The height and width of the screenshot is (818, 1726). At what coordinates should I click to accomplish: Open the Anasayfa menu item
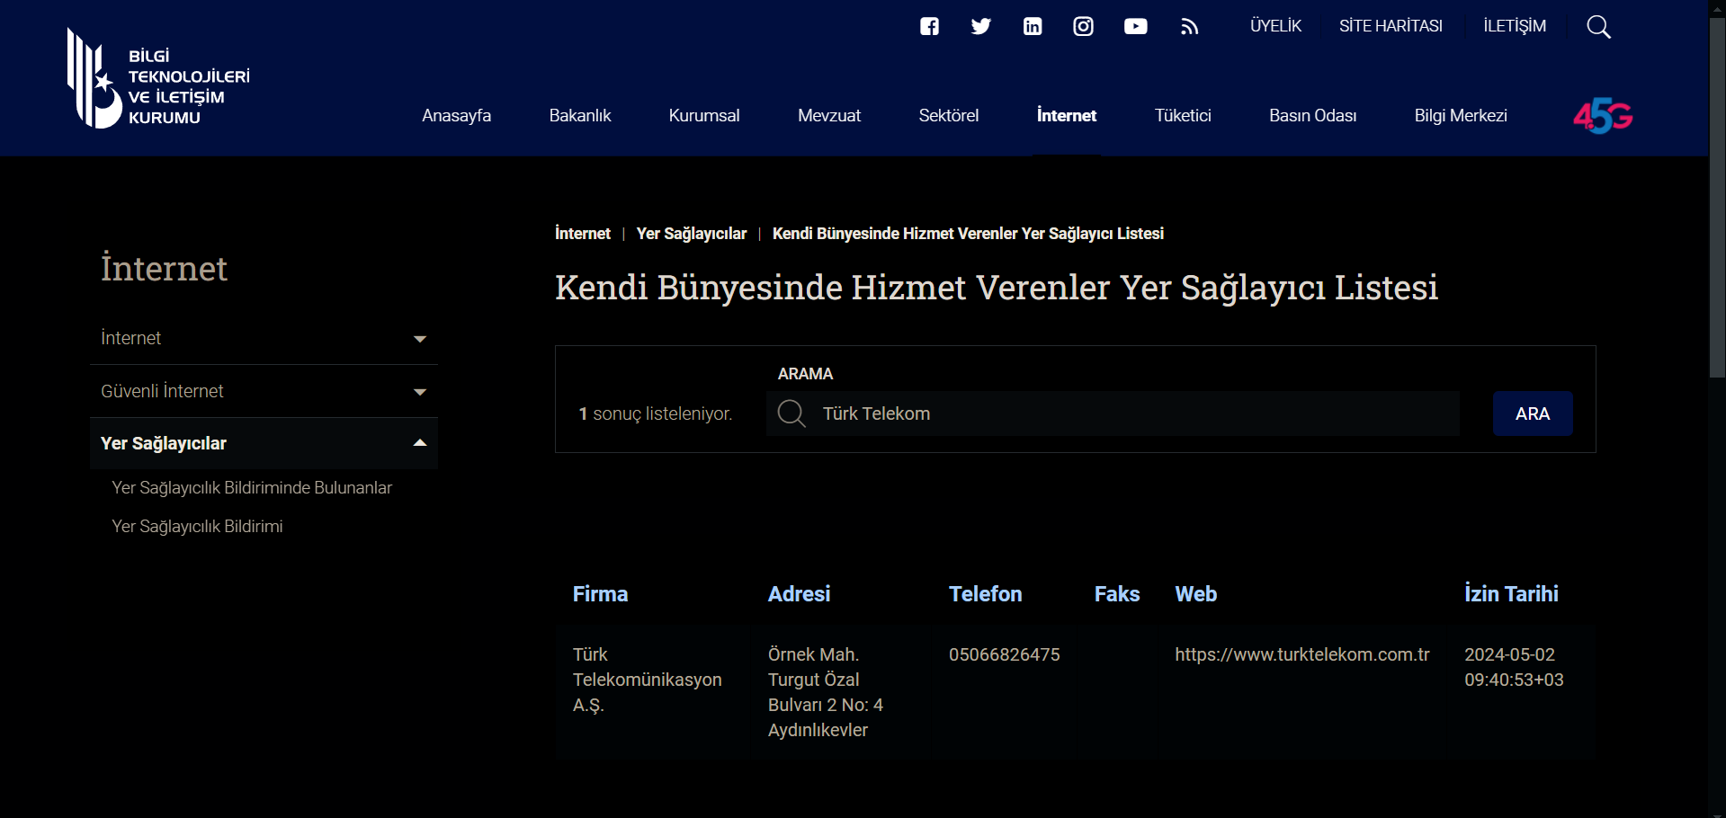(x=457, y=115)
